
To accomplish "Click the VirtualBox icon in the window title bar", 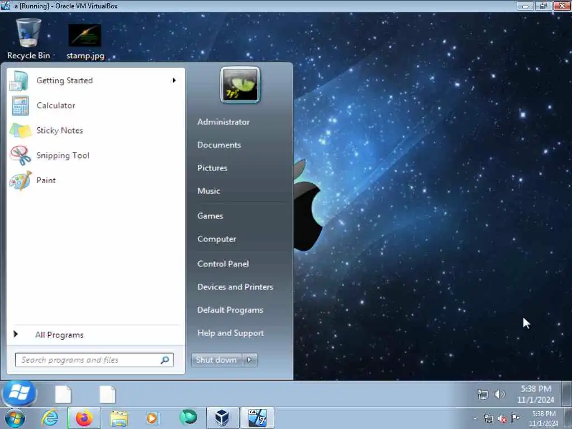I will click(5, 6).
